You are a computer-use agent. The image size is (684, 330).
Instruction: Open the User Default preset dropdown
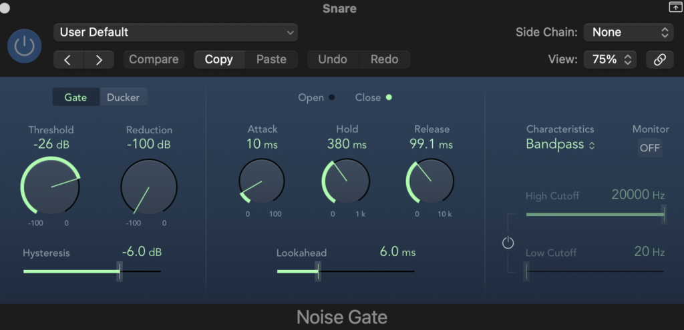point(176,32)
